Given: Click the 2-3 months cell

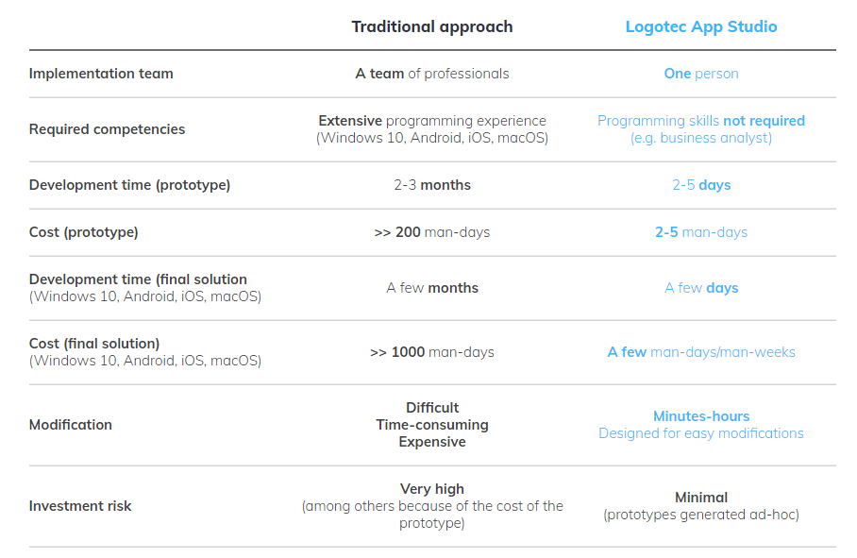Looking at the screenshot, I should 431,185.
